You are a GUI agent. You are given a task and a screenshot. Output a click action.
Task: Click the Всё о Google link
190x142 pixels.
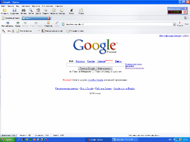[x=87, y=88]
